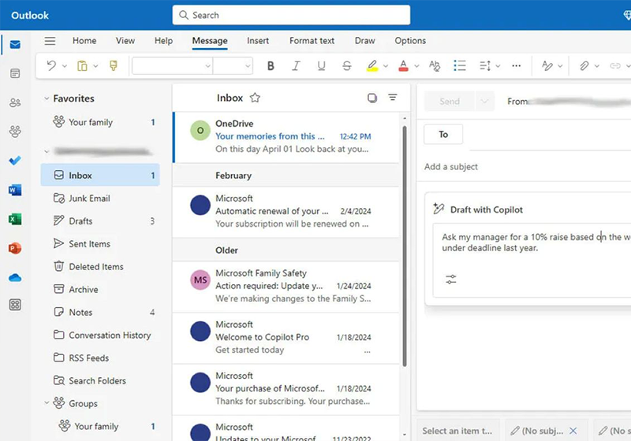Screen dimensions: 631x441
Task: Click the Search box
Action: click(291, 15)
